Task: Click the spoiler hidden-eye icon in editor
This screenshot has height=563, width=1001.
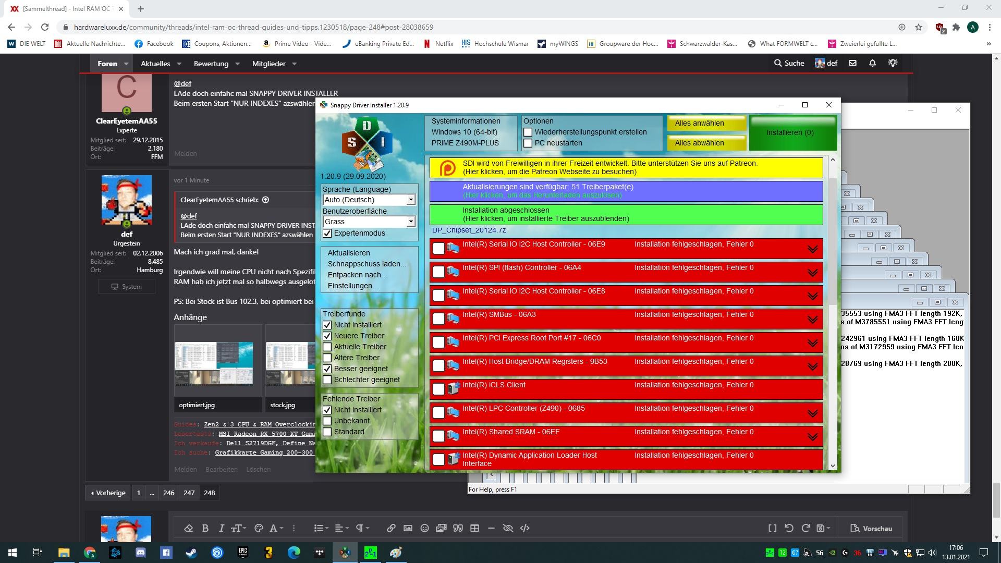Action: pyautogui.click(x=508, y=528)
